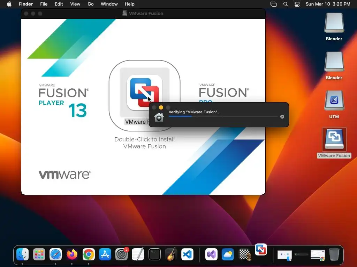Open the Go menu
The height and width of the screenshot is (267, 357).
tap(91, 4)
